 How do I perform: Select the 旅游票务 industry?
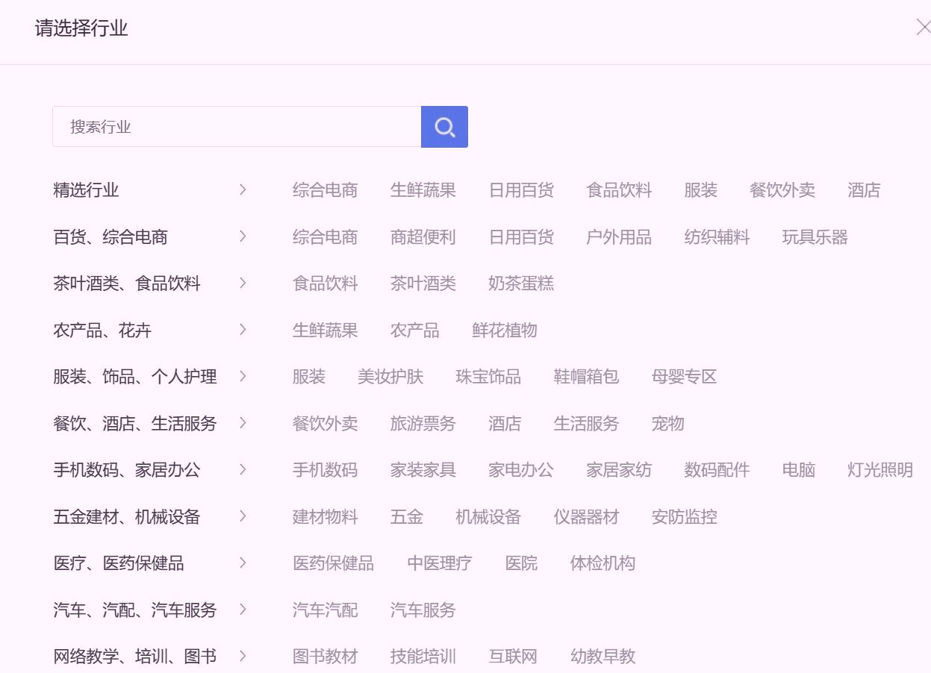pyautogui.click(x=423, y=424)
